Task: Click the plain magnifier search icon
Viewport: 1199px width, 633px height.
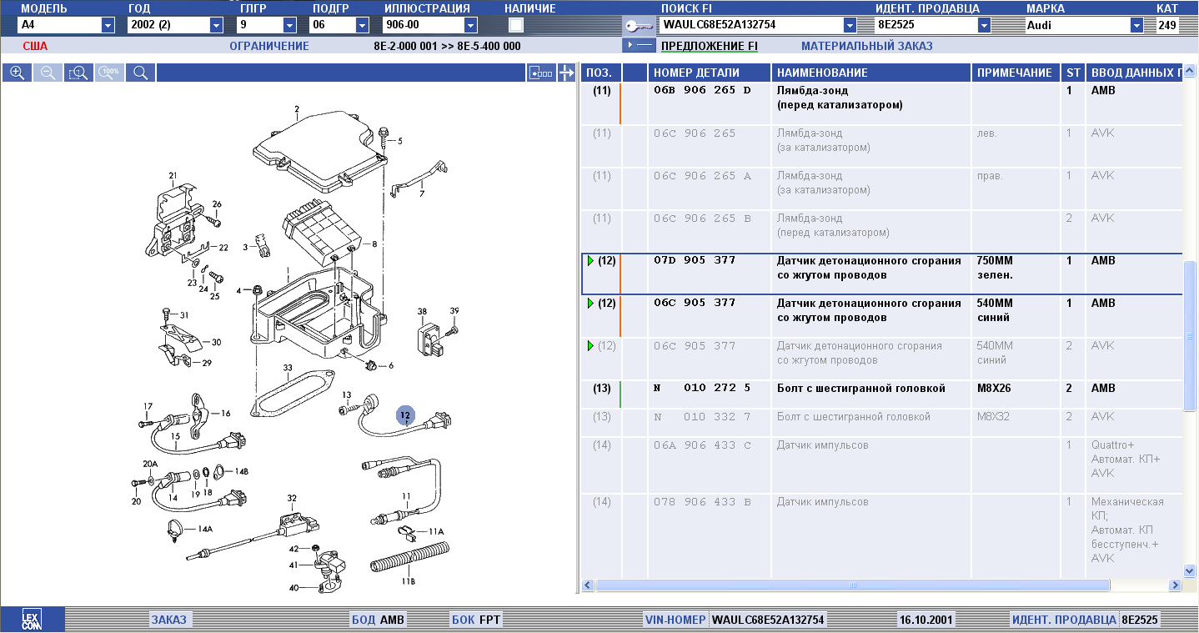Action: tap(140, 73)
